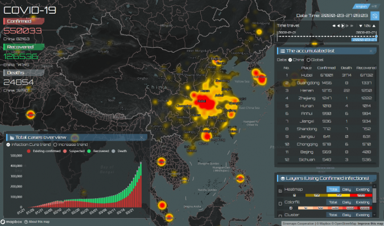Switch language to English at top right
384x226 pixels.
(x=361, y=6)
